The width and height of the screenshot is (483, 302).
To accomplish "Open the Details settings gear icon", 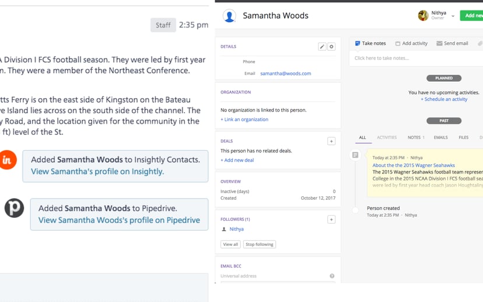I will click(x=331, y=47).
